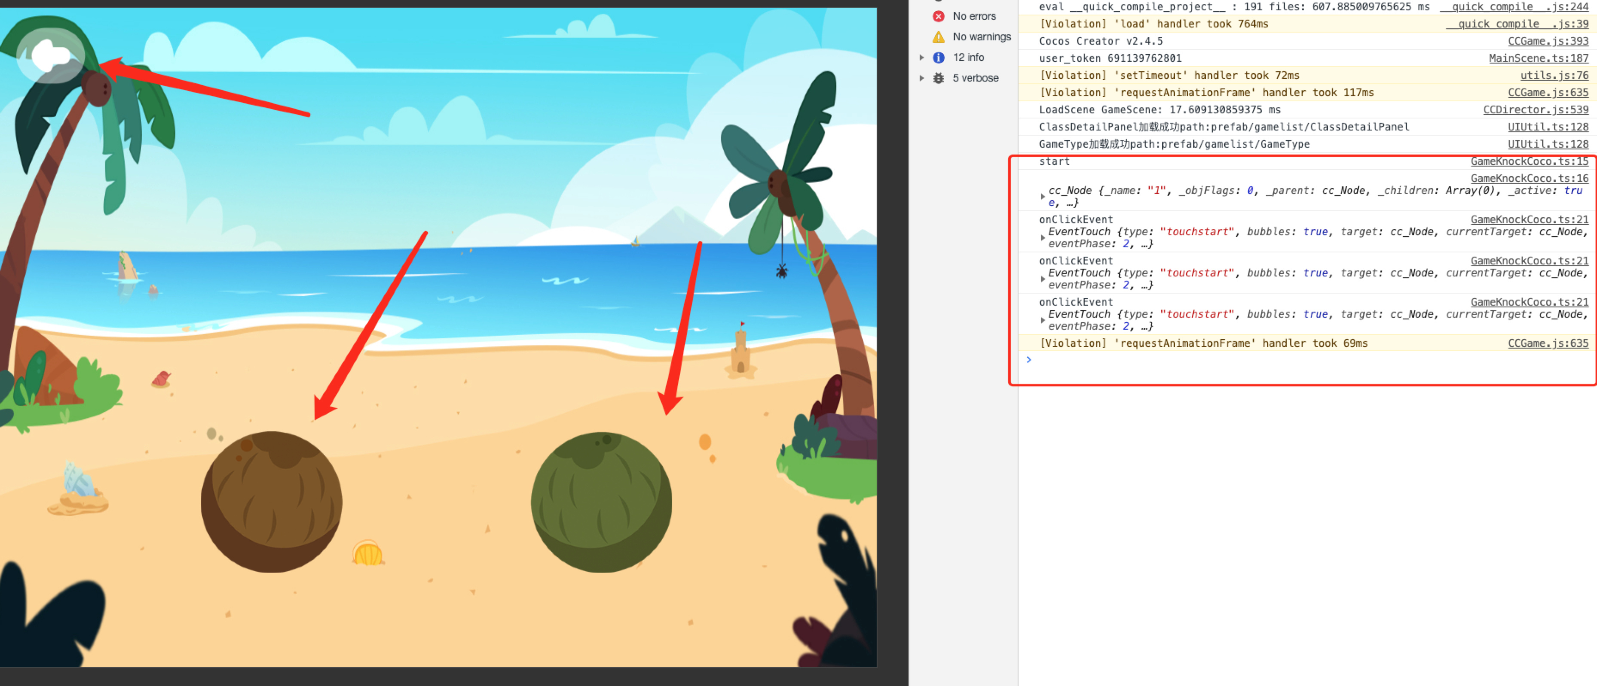1597x686 pixels.
Task: Click the white back arrow button in game
Action: [51, 56]
